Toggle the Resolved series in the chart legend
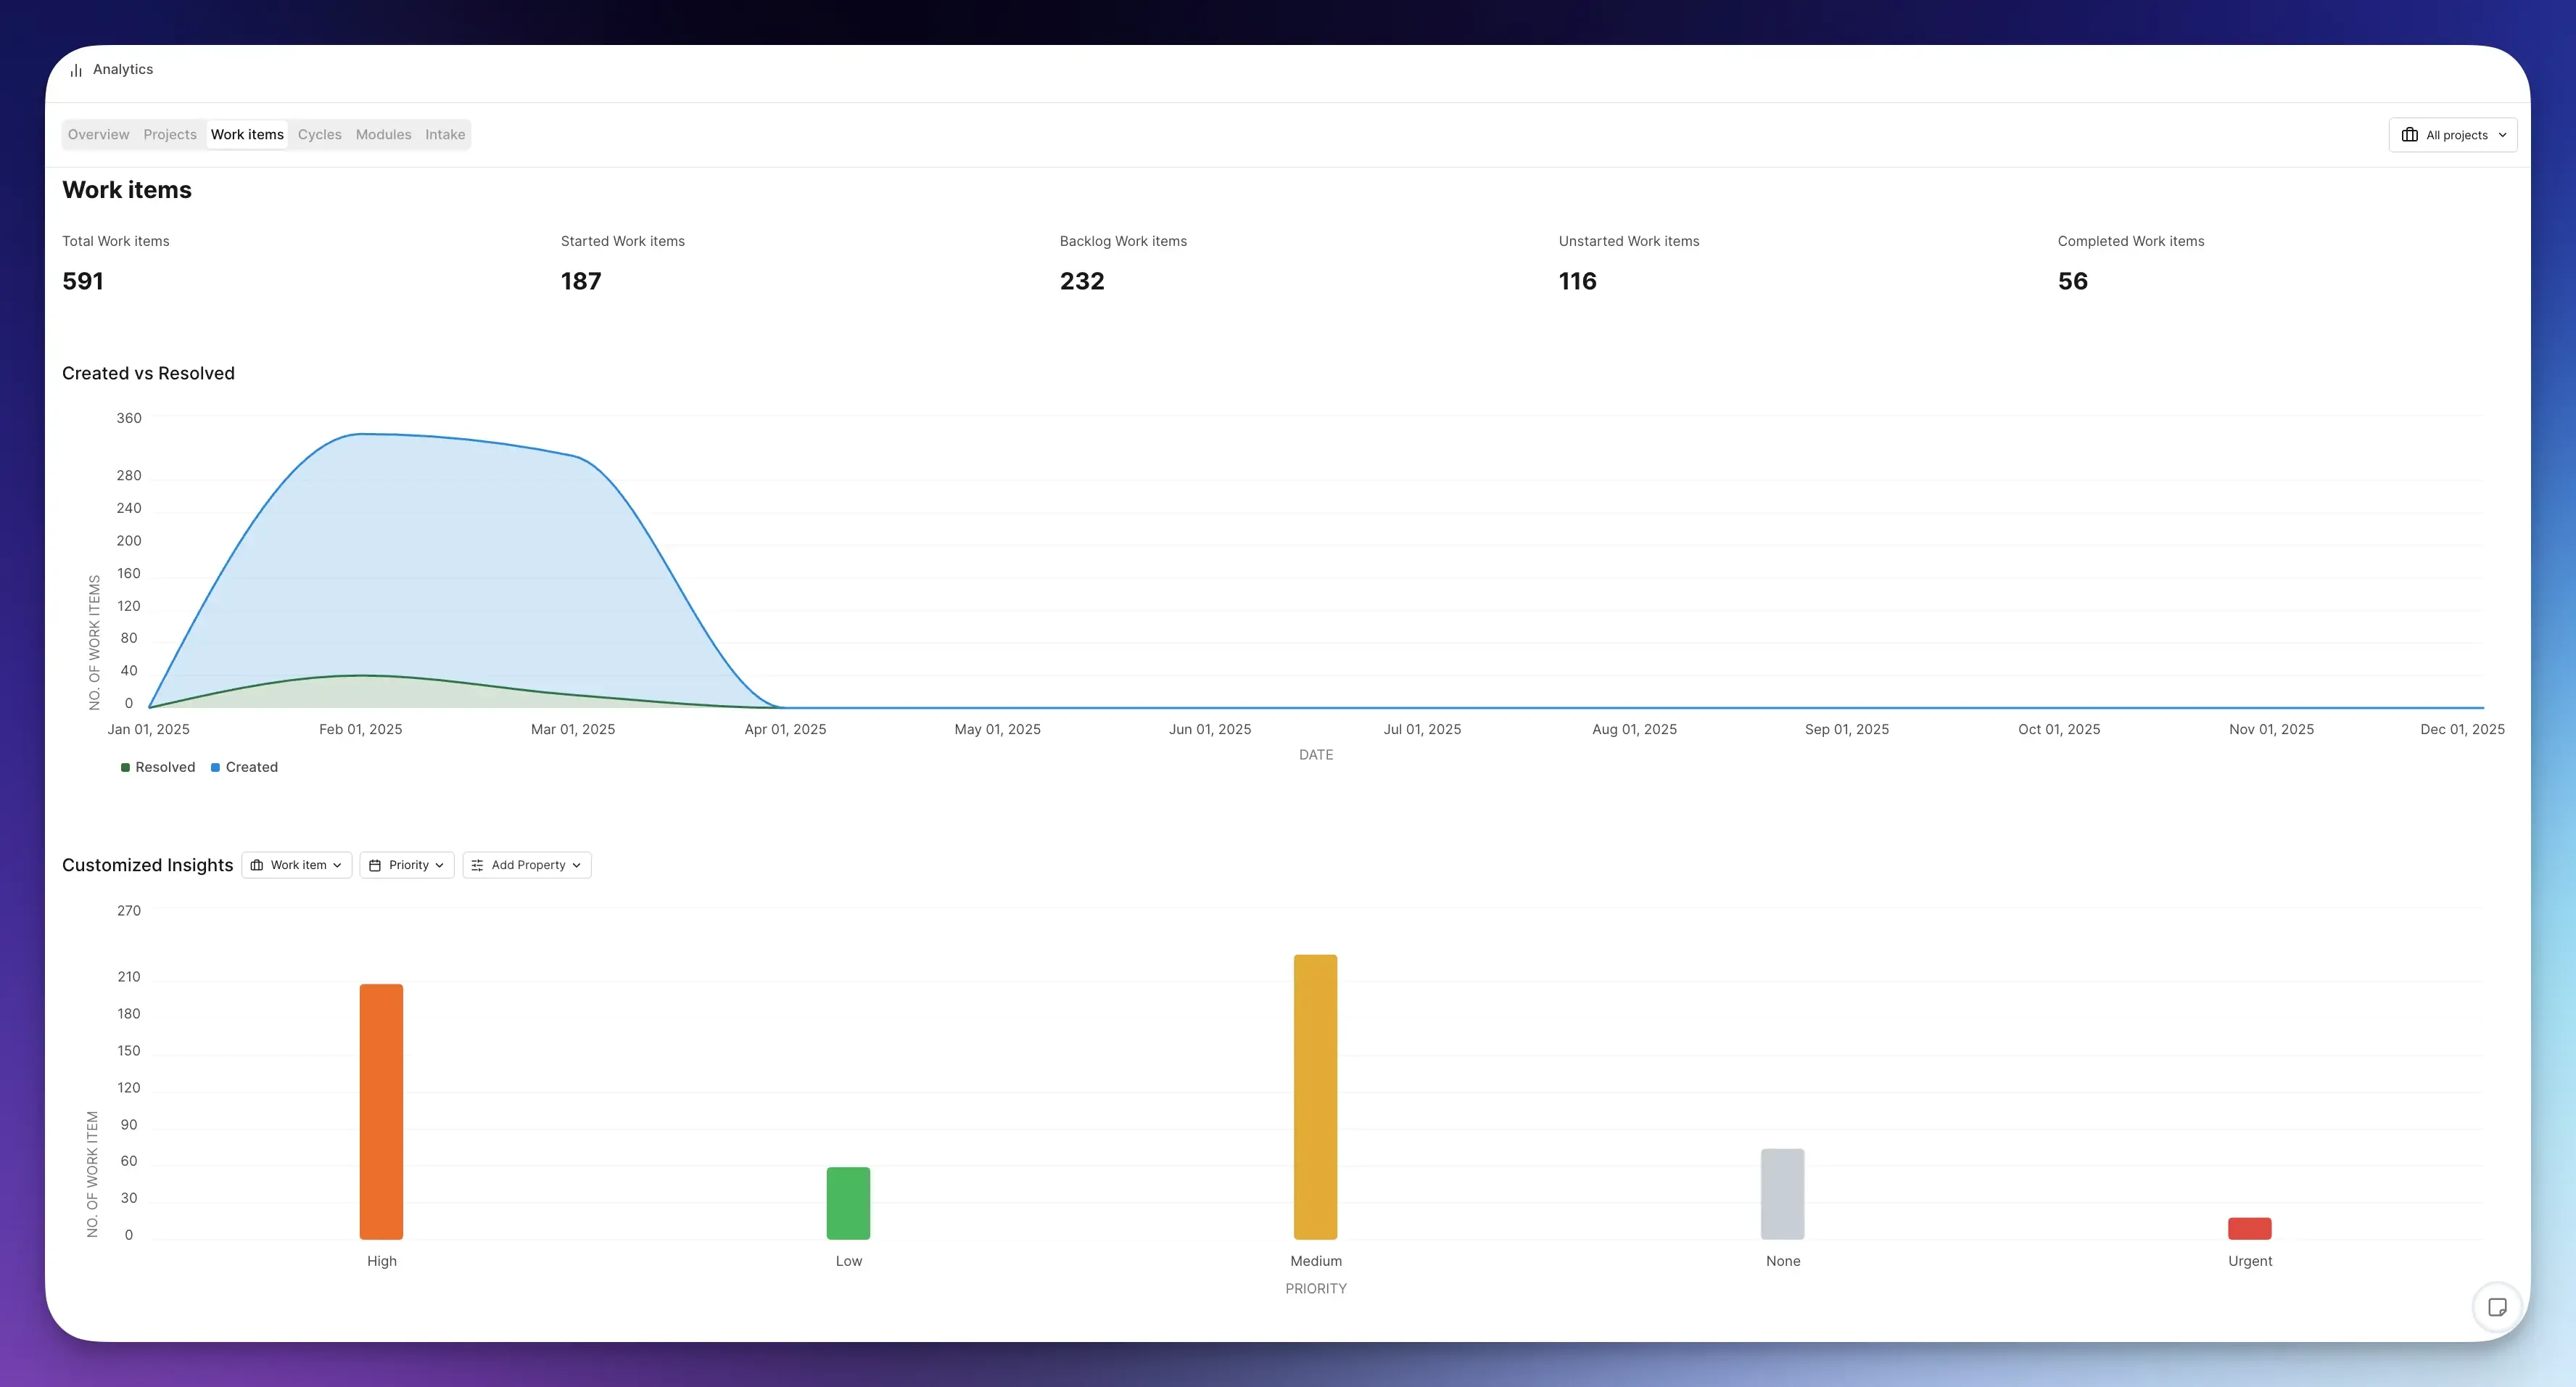Screen dimensions: 2576x1387 (x=157, y=767)
